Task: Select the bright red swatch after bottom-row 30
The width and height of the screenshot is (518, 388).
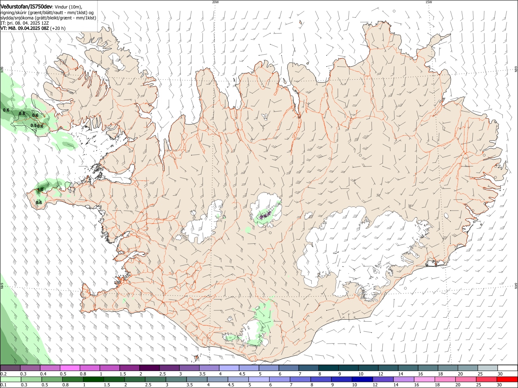Action: click(507, 379)
